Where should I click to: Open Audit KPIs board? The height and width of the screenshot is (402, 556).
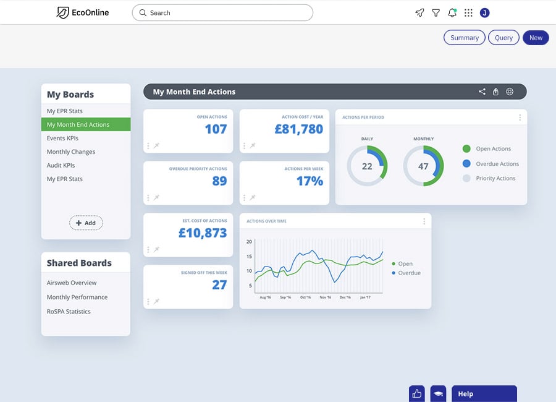(x=86, y=165)
